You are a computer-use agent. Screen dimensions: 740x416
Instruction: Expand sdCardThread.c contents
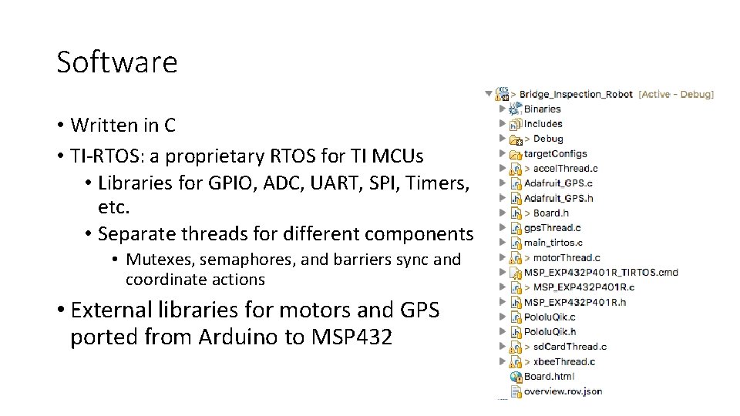pos(502,346)
